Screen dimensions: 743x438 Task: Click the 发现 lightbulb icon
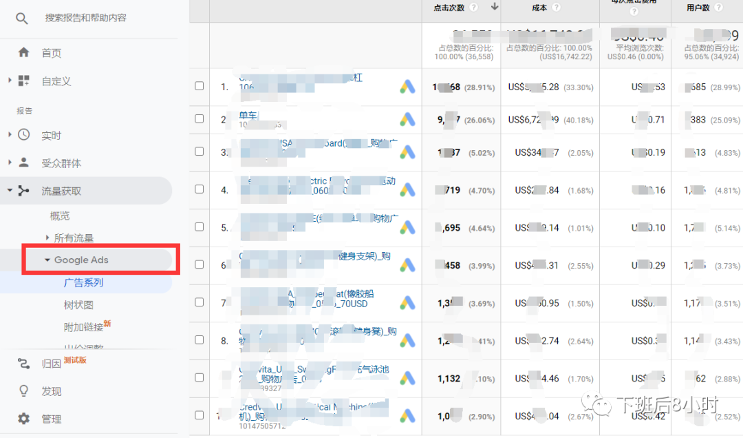(23, 390)
